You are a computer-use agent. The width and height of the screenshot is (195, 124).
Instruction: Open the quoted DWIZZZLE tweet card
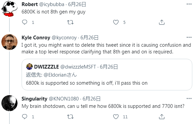107,75
